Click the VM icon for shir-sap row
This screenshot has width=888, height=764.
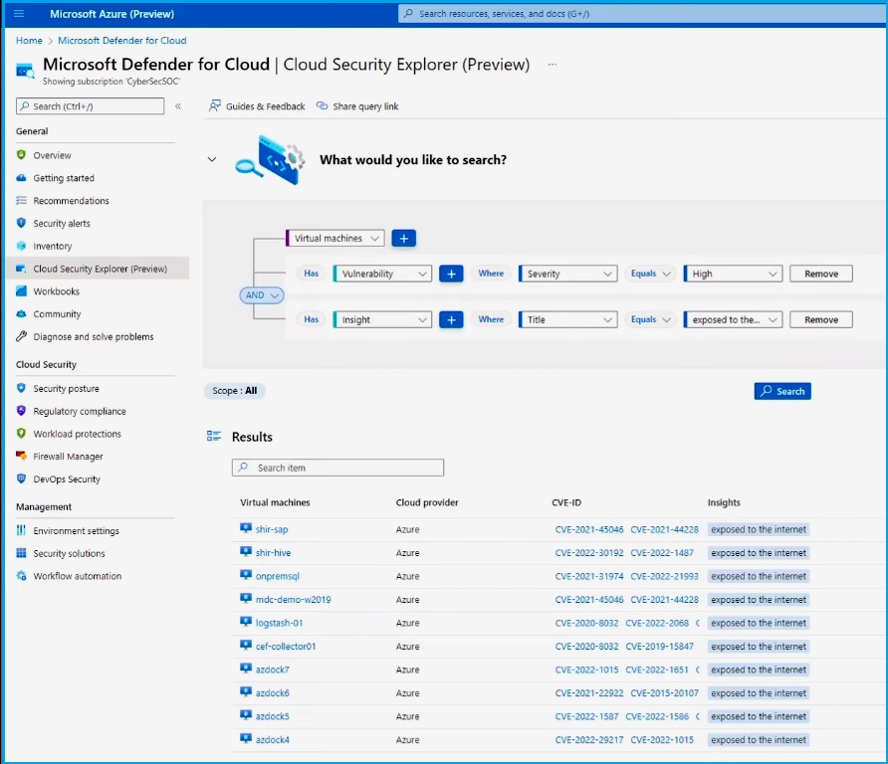pyautogui.click(x=246, y=528)
